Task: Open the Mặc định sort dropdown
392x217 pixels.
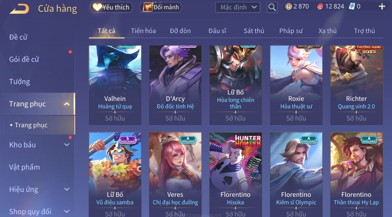Action: [238, 7]
